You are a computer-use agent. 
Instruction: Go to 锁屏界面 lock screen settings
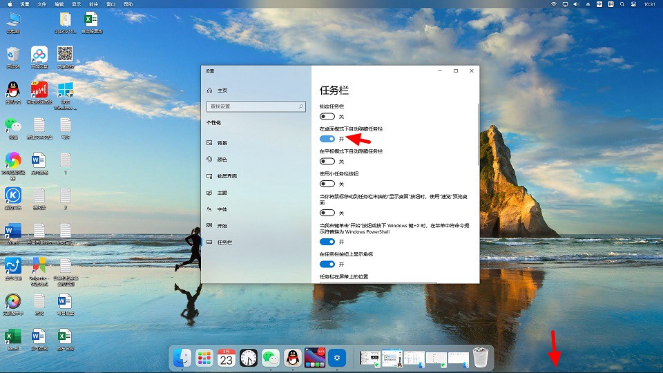pos(227,176)
